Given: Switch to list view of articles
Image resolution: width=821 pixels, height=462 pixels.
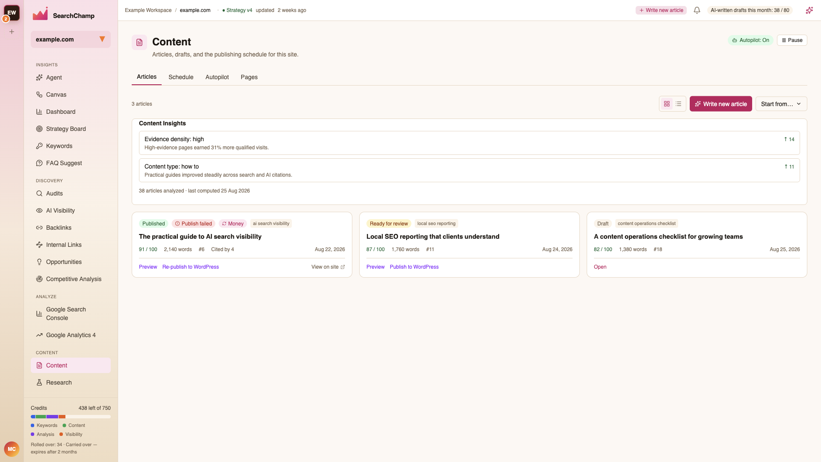Looking at the screenshot, I should [679, 104].
